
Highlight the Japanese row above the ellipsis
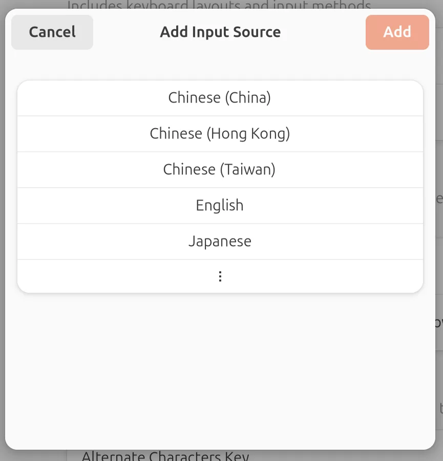(220, 242)
